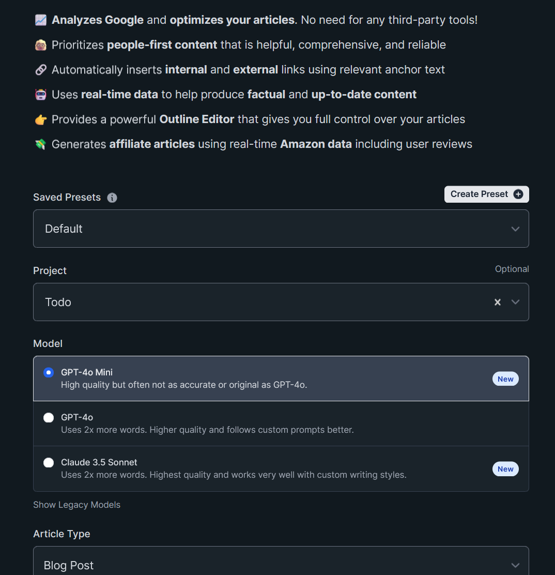Click the Saved Presets info icon
555x575 pixels.
[112, 198]
